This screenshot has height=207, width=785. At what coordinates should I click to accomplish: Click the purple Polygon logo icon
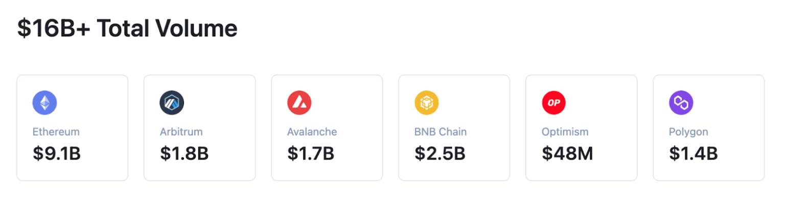coord(681,102)
